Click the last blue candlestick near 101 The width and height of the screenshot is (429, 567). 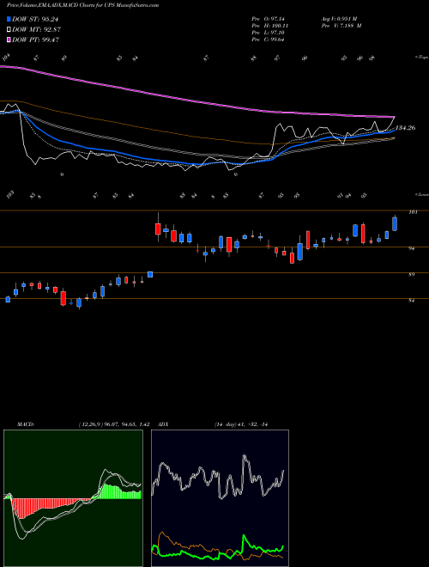click(x=395, y=224)
